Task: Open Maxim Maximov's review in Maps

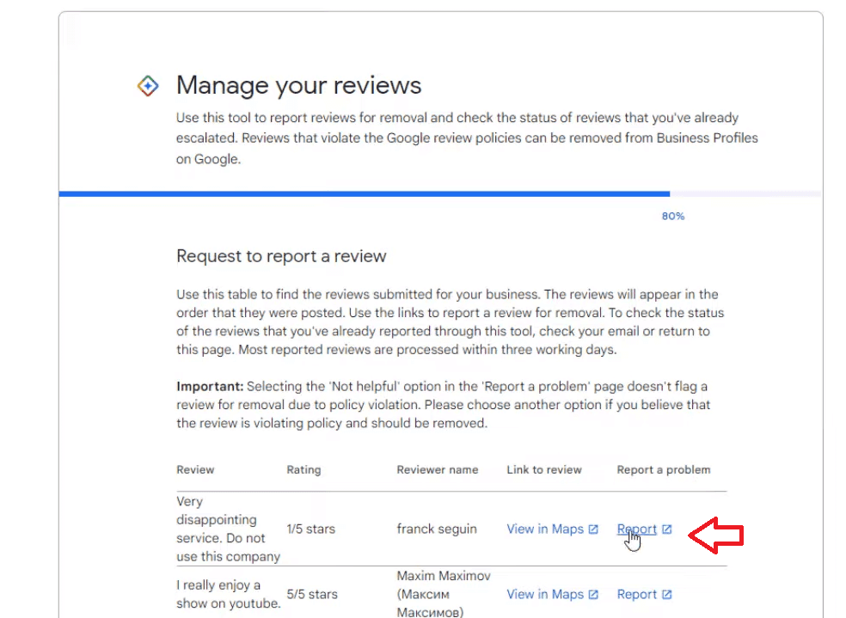Action: pyautogui.click(x=544, y=594)
